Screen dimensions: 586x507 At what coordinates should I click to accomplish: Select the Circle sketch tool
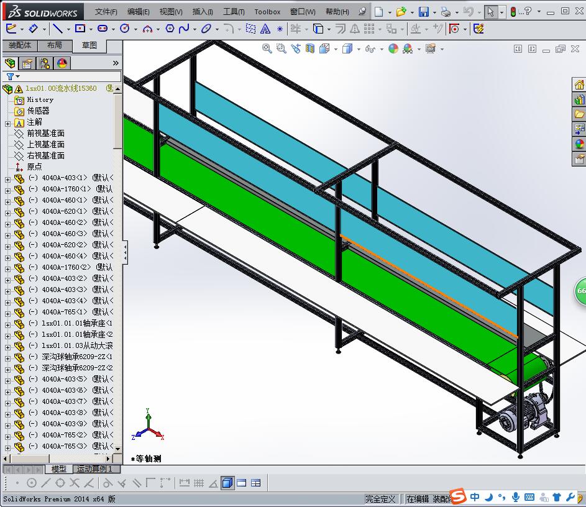[124, 29]
